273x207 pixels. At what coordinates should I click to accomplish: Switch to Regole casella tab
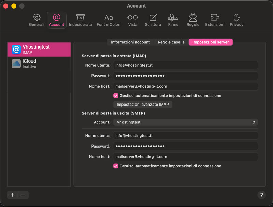(x=171, y=42)
